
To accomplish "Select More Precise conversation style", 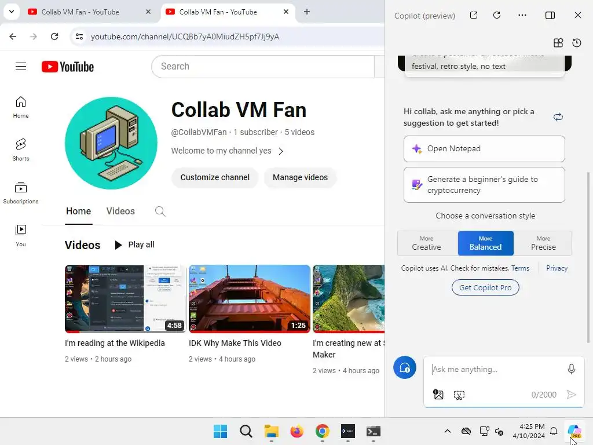I will coord(543,243).
